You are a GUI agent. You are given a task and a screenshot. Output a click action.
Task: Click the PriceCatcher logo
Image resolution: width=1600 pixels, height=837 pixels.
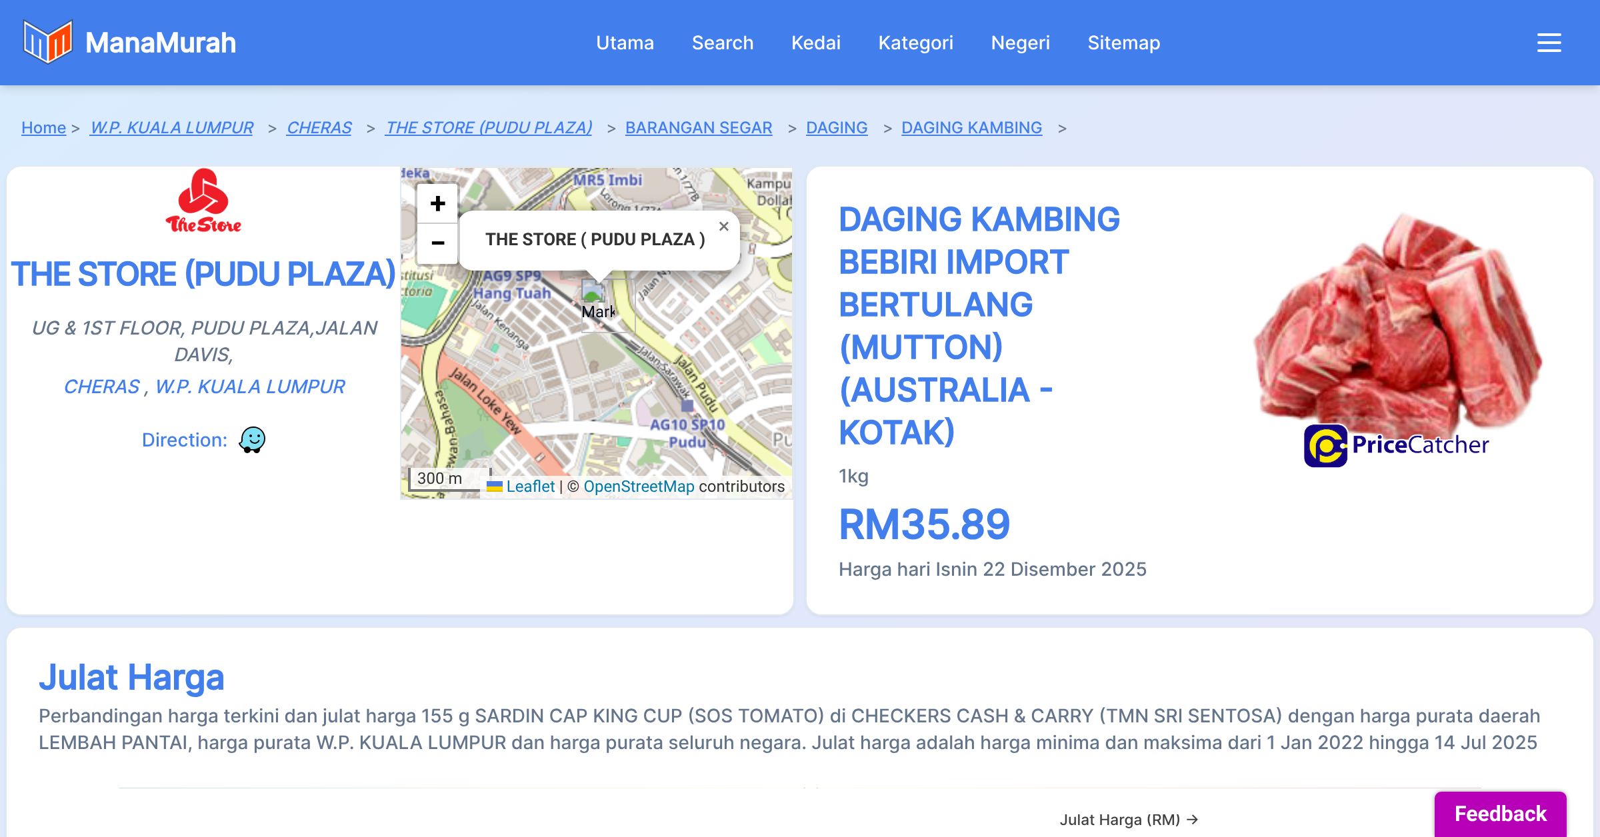[1396, 445]
